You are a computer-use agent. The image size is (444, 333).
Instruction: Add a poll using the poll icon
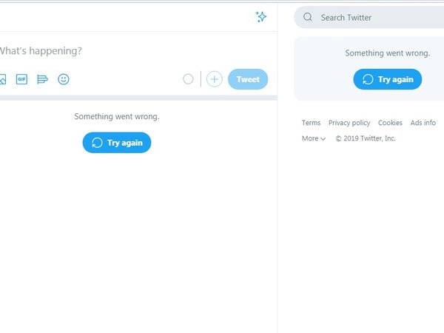42,79
